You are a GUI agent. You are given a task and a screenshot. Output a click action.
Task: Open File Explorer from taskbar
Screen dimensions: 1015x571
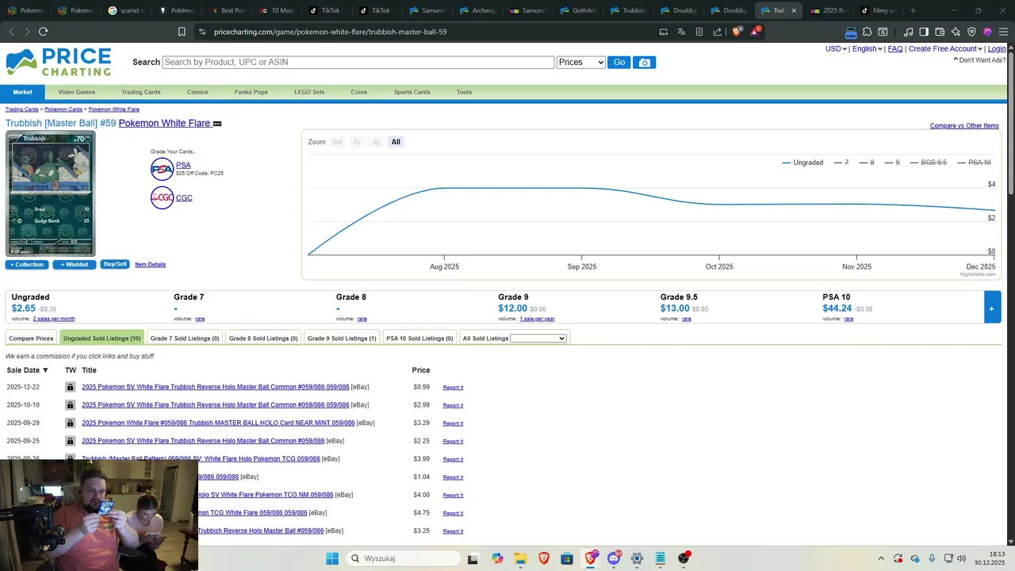click(520, 558)
